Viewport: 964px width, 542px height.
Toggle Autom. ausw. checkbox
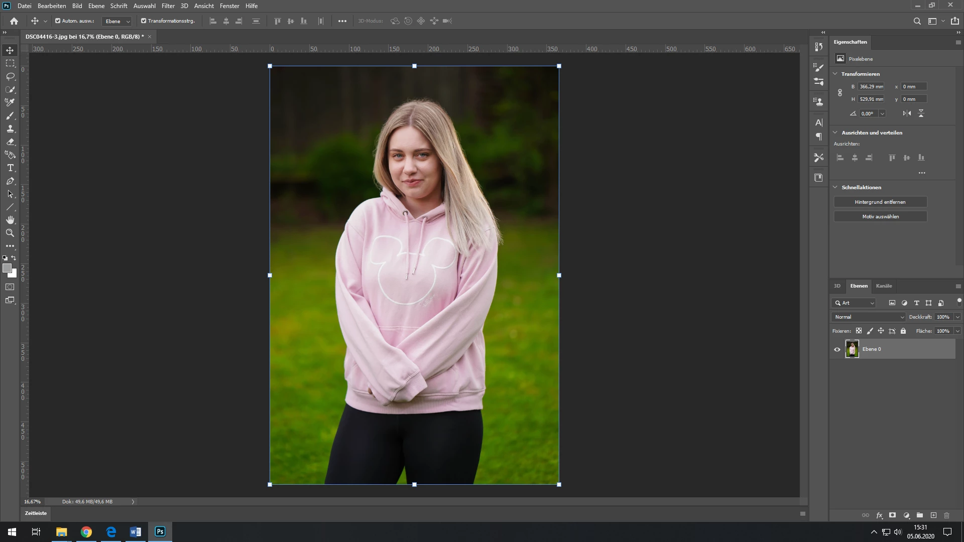click(58, 21)
